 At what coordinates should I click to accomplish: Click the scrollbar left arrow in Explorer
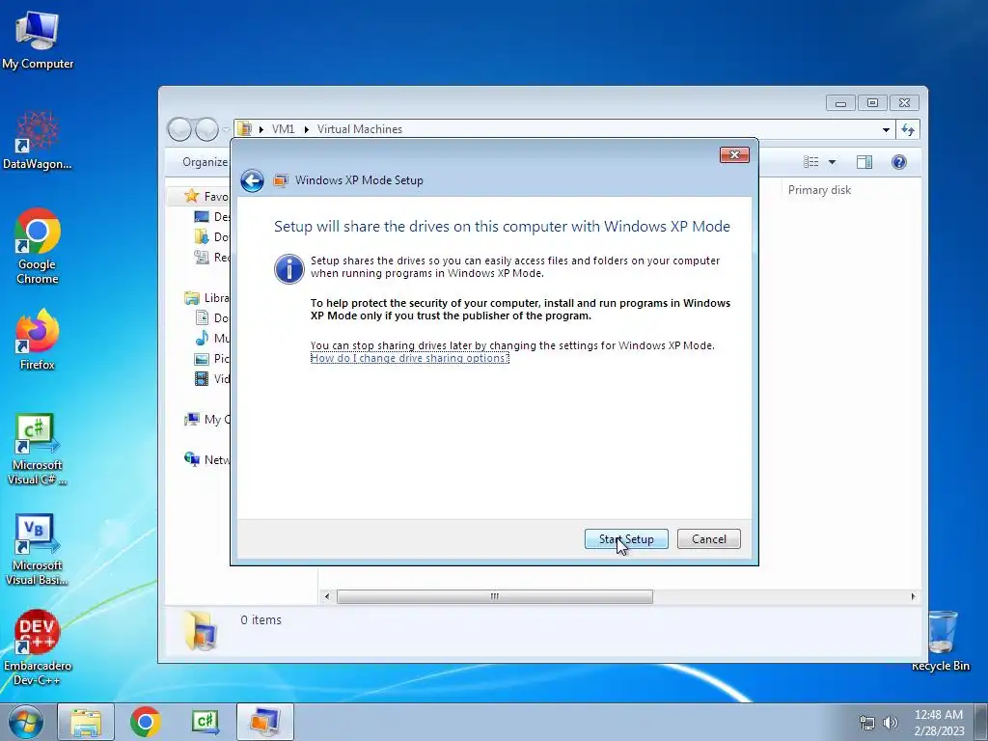pyautogui.click(x=326, y=596)
